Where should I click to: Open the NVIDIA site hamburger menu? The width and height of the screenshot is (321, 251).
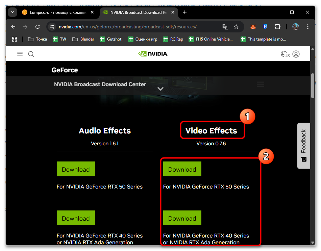(x=20, y=54)
